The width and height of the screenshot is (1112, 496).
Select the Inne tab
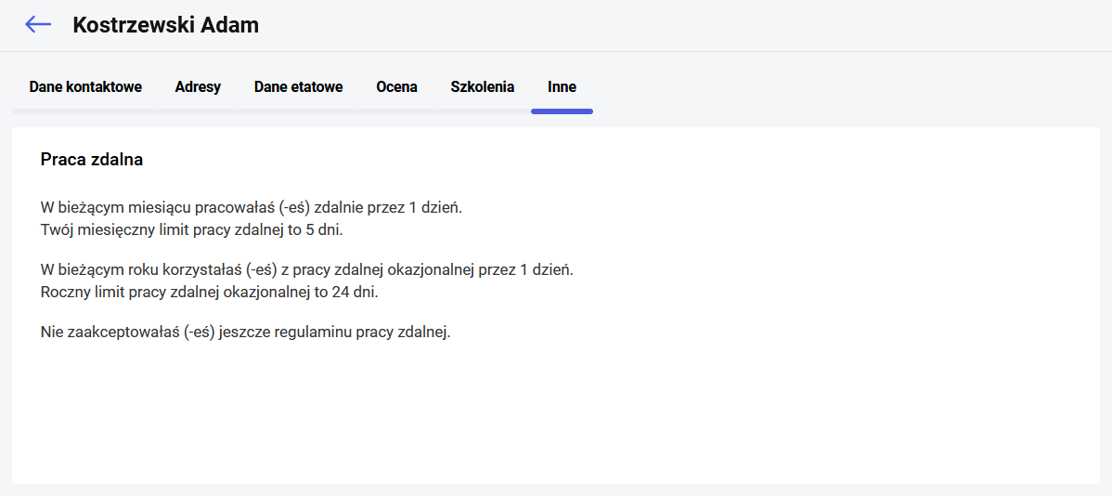[562, 87]
